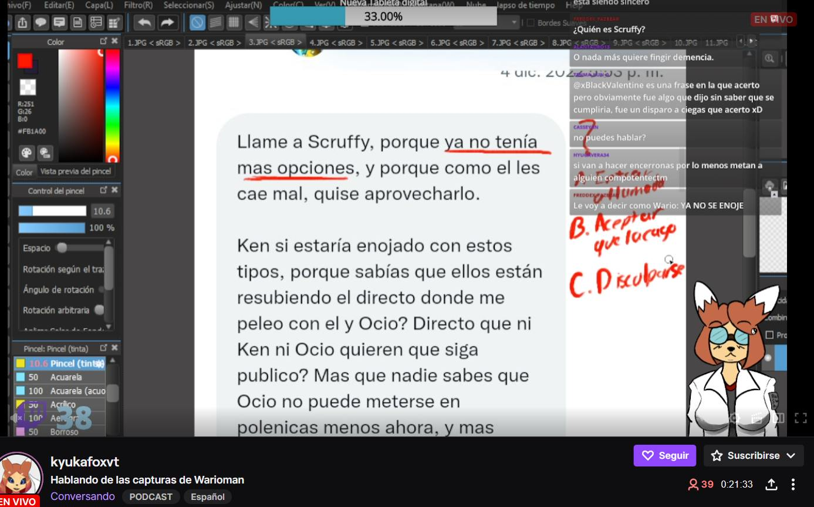Screen dimensions: 814x507
Task: Open the Seleccionar(S) menu
Action: 189,5
